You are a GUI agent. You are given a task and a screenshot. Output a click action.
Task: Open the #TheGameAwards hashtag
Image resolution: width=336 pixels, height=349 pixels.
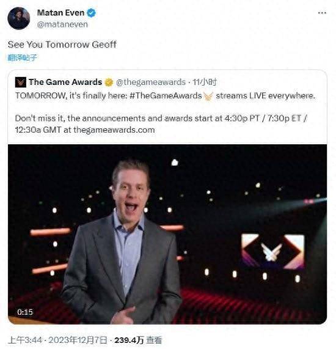click(166, 96)
